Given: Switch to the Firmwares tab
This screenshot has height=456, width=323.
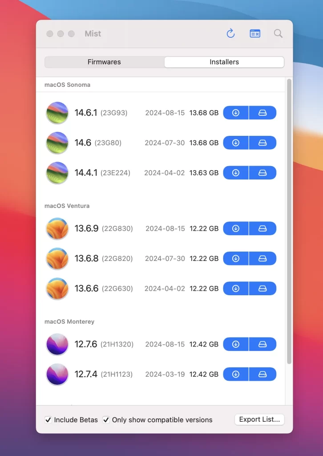Looking at the screenshot, I should pyautogui.click(x=104, y=62).
